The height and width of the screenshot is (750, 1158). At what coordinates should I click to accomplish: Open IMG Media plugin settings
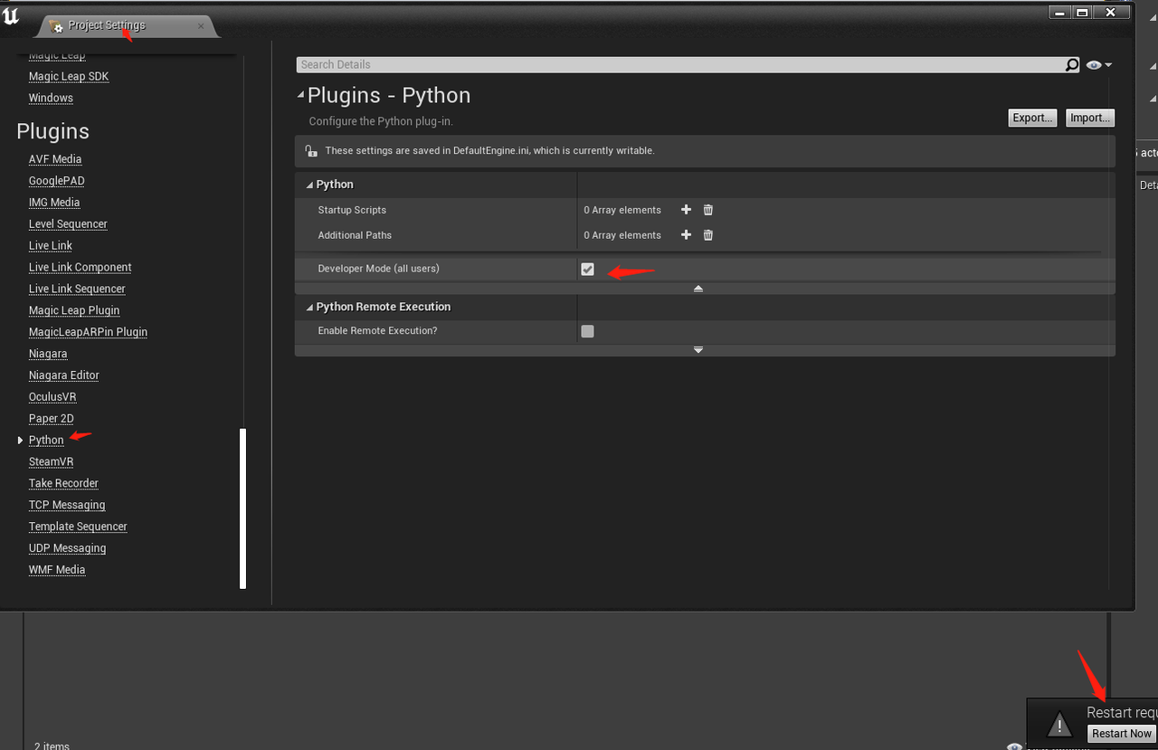54,203
